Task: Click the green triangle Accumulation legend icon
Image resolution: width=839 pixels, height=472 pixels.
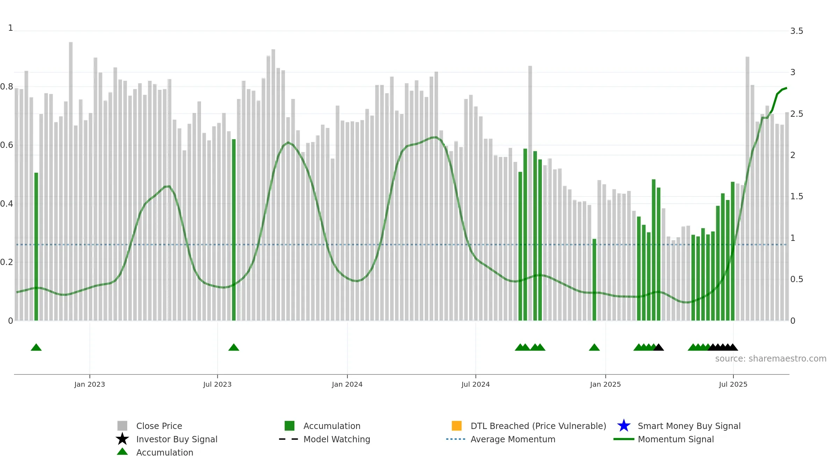Action: click(x=122, y=452)
